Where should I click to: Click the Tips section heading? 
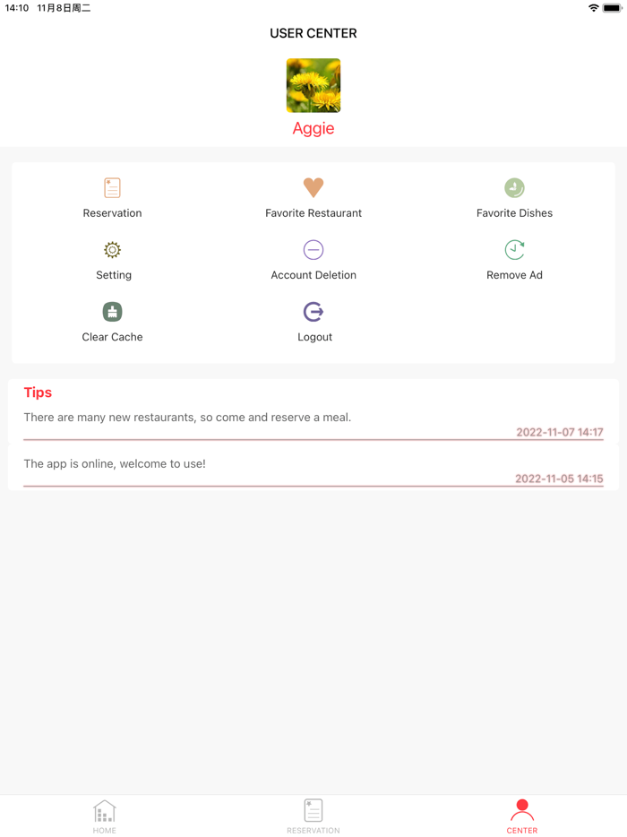(x=38, y=393)
